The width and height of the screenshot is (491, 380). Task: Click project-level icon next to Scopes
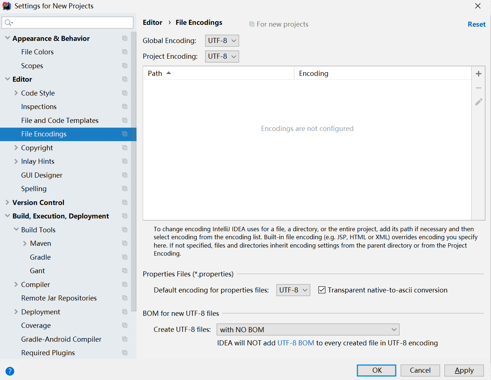[125, 66]
